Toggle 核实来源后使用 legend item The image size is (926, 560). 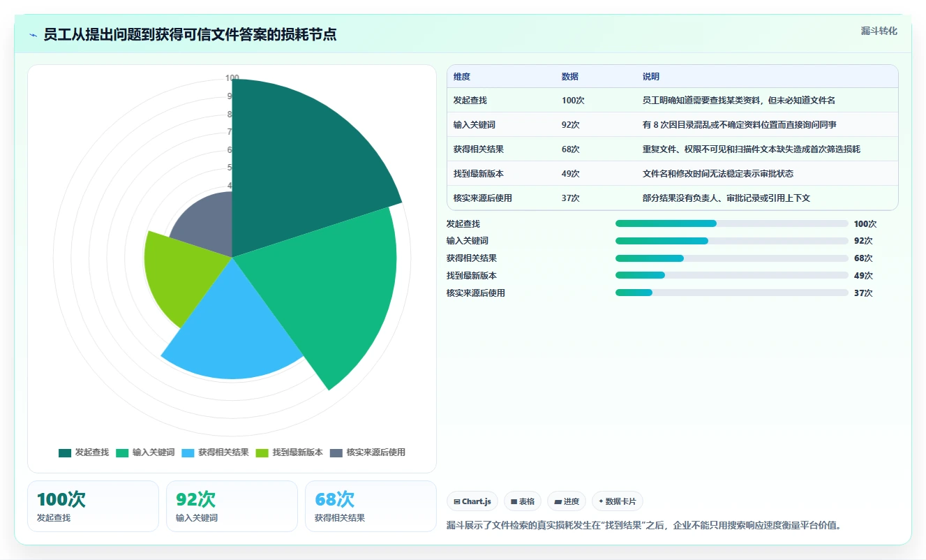pos(367,452)
